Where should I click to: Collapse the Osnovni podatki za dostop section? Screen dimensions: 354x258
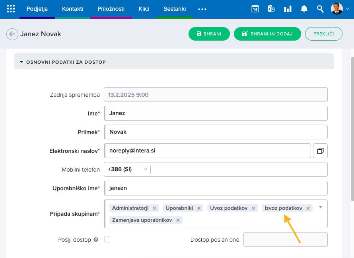tap(22, 62)
